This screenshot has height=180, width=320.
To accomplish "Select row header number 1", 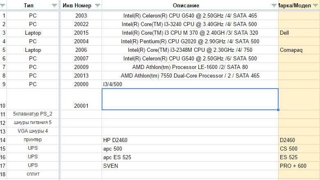I will click(3, 16).
